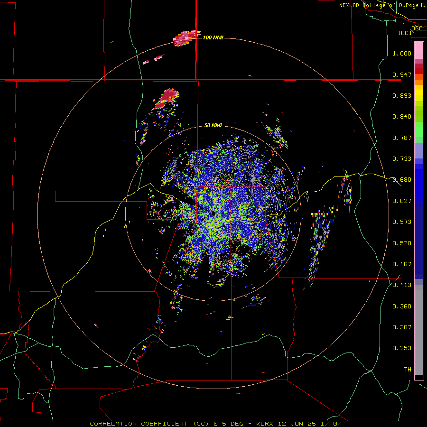The width and height of the screenshot is (427, 427).
Task: Click the 0.840 scale value
Action: point(402,117)
